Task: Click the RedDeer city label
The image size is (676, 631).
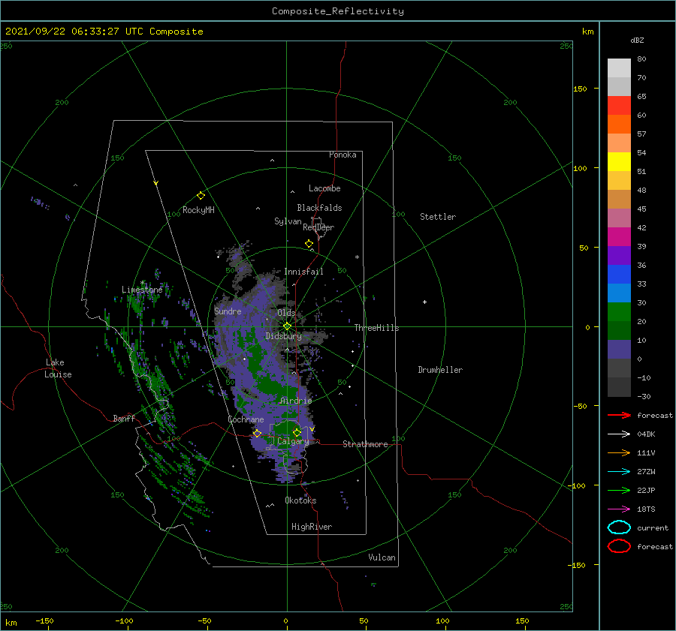Action: point(318,227)
